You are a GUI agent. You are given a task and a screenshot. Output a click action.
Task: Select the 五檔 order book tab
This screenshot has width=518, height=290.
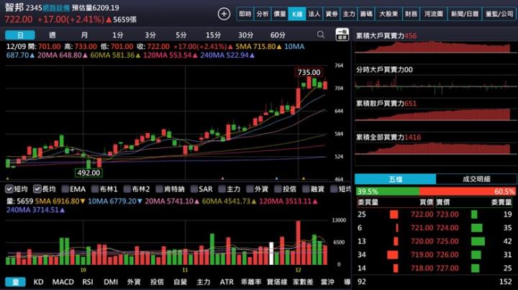tap(396, 179)
